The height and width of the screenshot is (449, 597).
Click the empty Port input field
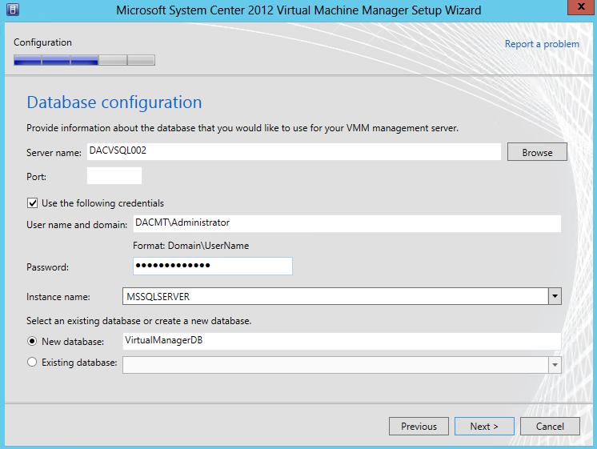114,176
